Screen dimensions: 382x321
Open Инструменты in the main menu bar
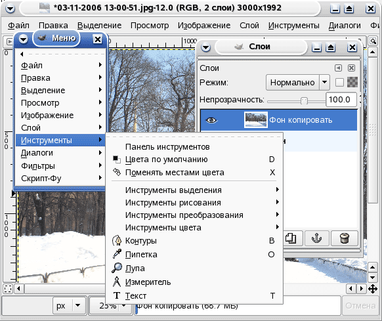[294, 26]
